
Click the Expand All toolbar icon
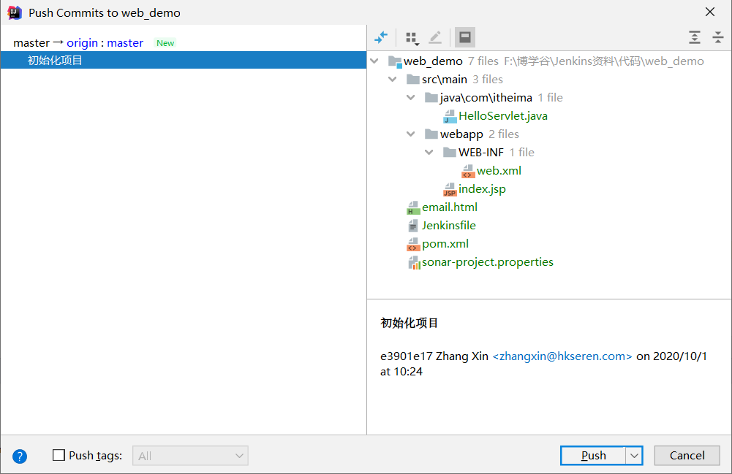(694, 37)
